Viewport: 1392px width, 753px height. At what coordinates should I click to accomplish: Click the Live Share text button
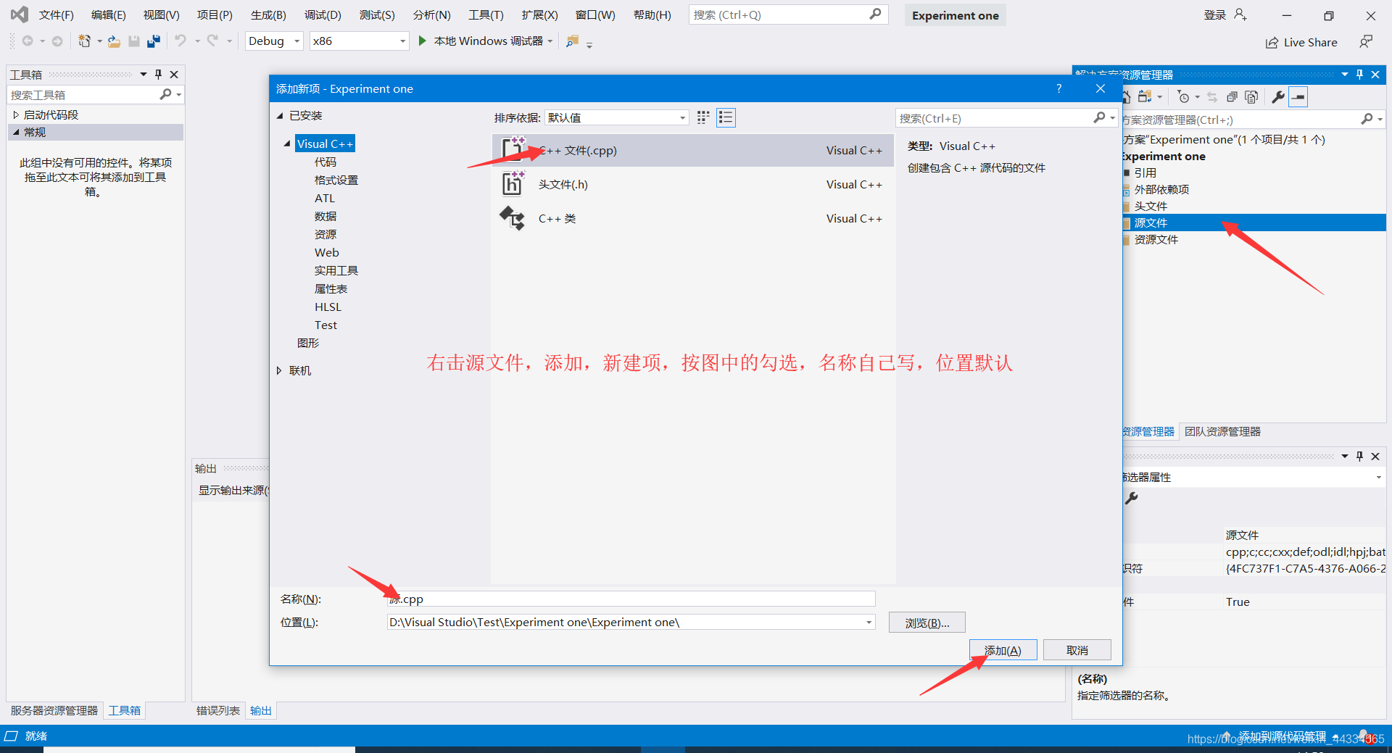[1310, 43]
